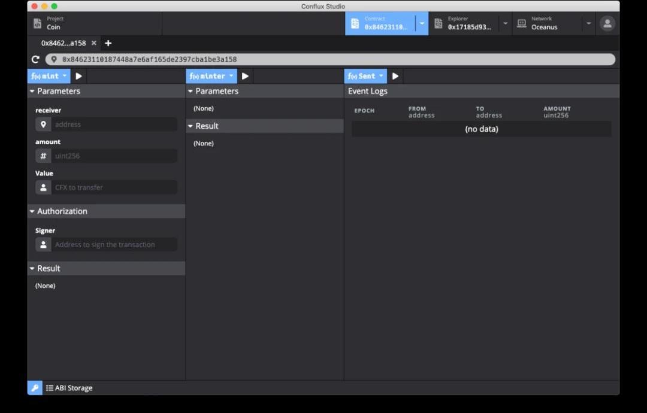
Task: Click the key icon in bottom bar
Action: (x=35, y=388)
